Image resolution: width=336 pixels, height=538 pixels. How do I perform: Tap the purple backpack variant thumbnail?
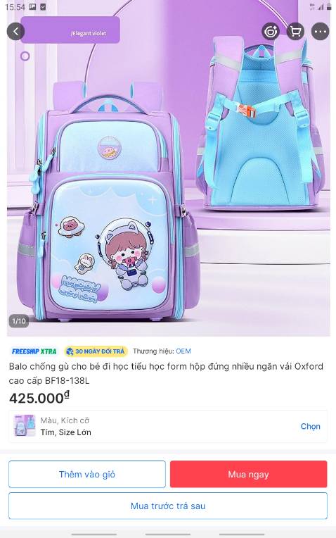[25, 425]
